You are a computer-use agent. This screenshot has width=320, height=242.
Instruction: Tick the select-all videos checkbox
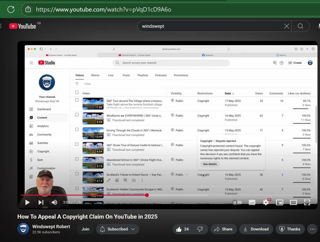[x=77, y=93]
